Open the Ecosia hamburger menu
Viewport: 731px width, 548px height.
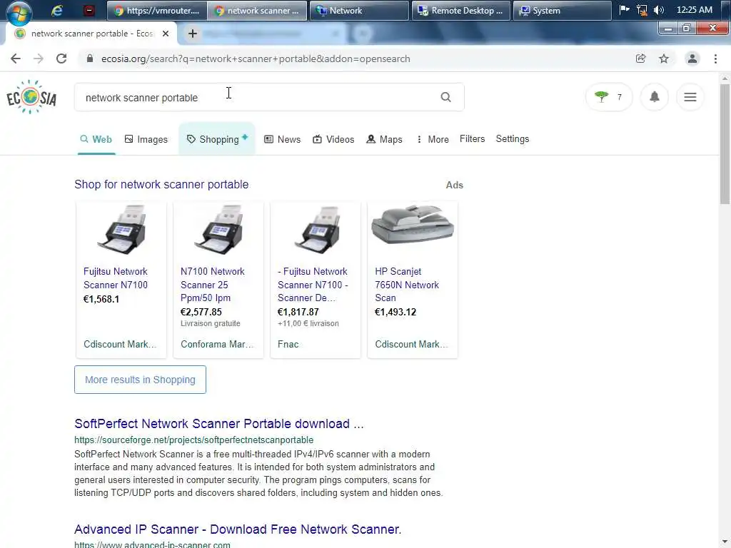pos(690,97)
